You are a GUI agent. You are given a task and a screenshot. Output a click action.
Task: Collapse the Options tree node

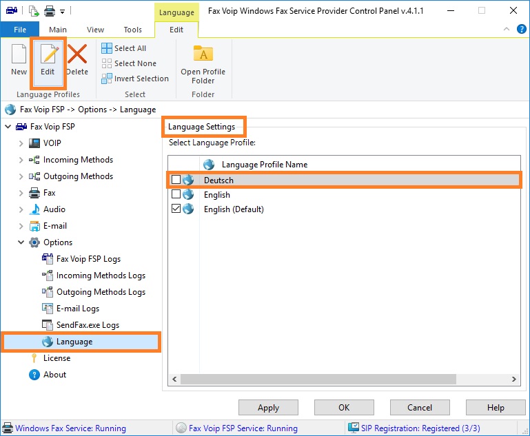(x=21, y=242)
